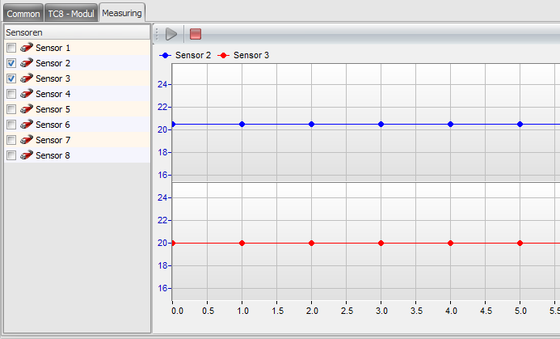
Task: Click the red data point at 4.0
Action: [x=450, y=244]
